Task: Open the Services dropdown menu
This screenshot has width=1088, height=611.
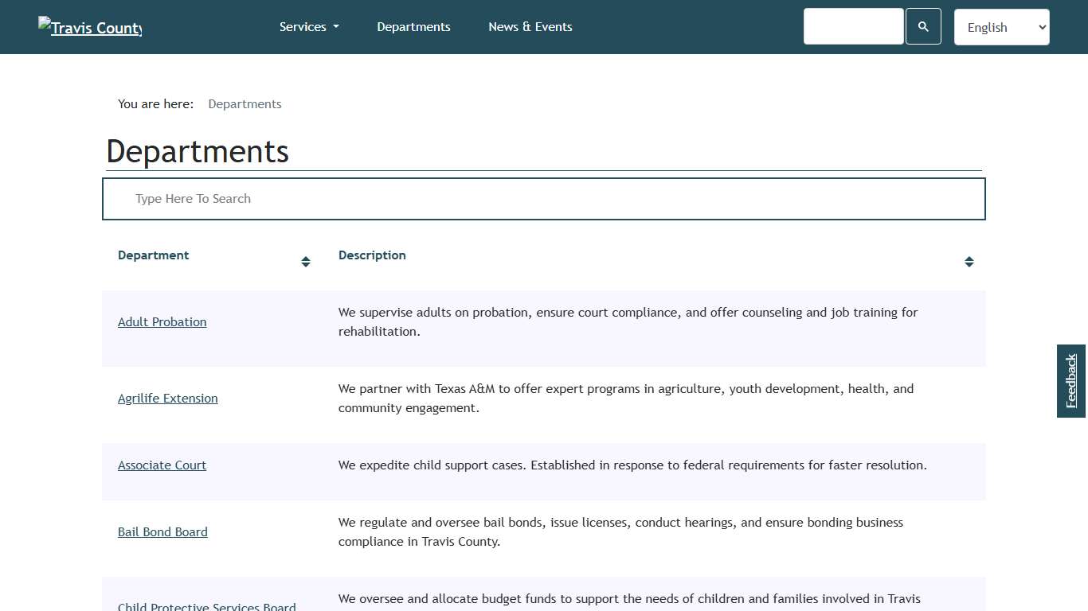Action: 309,27
